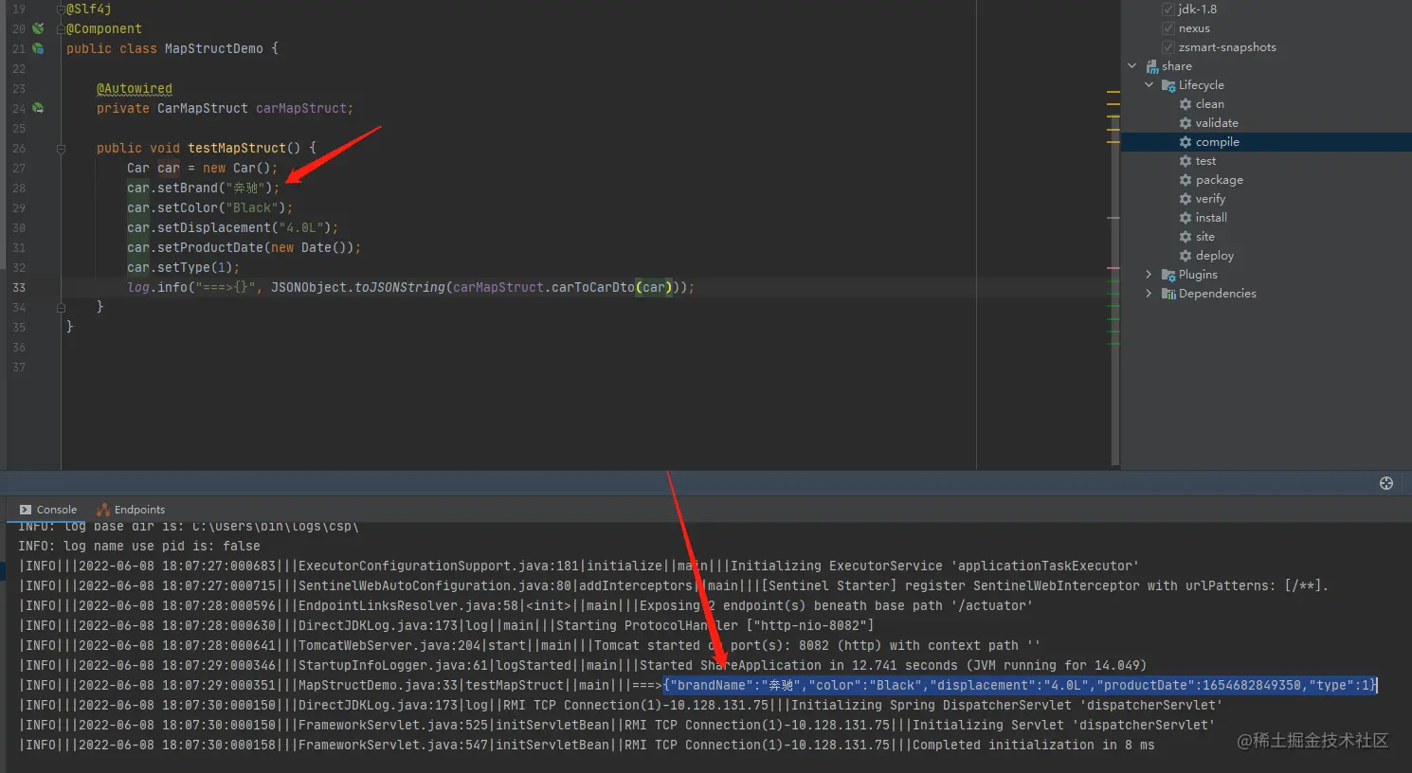The width and height of the screenshot is (1412, 773).
Task: Select the site lifecycle goal
Action: pyautogui.click(x=1204, y=237)
